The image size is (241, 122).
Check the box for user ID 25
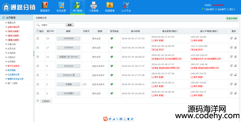[x=38, y=39]
